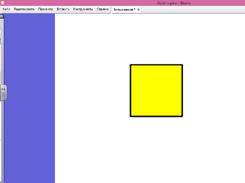Image resolution: width=245 pixels, height=183 pixels.
Task: Open the Редактировать menu
Action: point(24,9)
